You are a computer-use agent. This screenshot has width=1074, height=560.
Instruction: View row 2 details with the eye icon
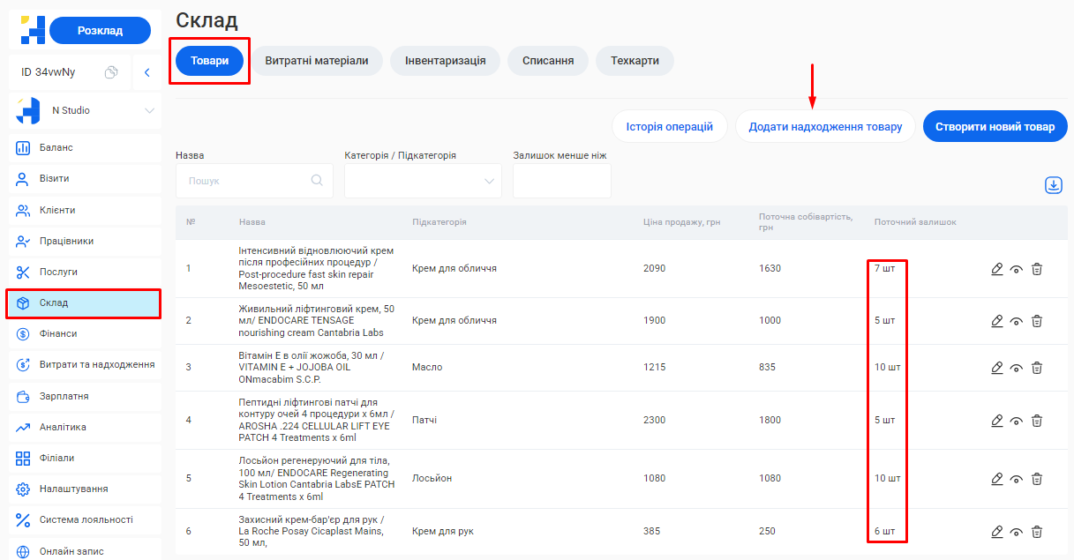pos(1017,321)
